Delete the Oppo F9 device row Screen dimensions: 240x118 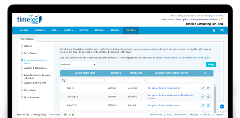(x=208, y=88)
